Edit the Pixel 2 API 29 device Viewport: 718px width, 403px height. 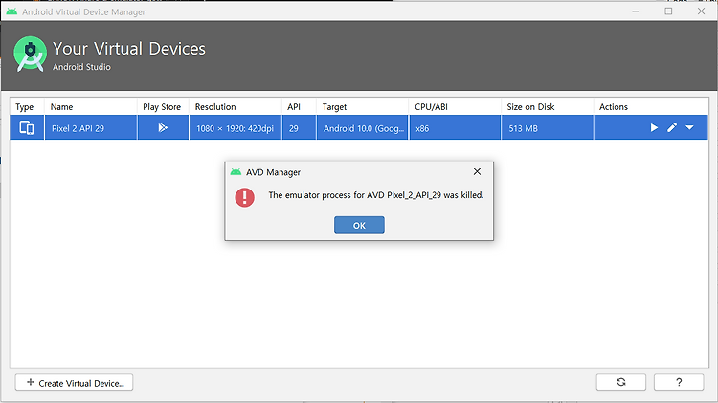[672, 127]
